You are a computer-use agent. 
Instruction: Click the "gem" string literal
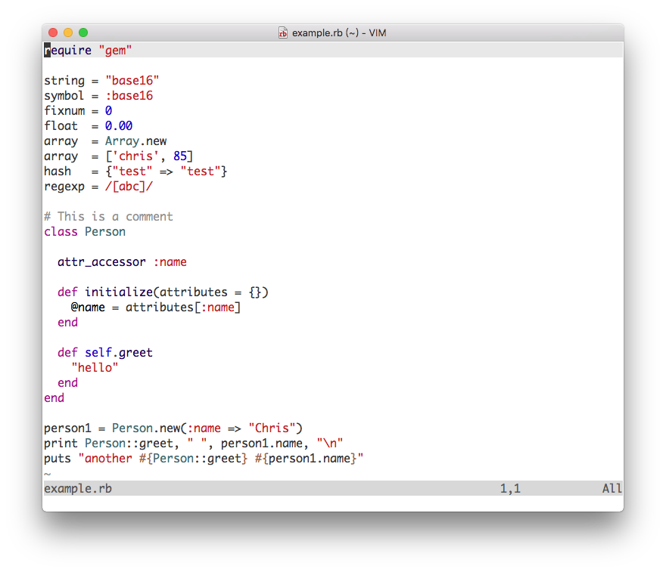coord(115,51)
